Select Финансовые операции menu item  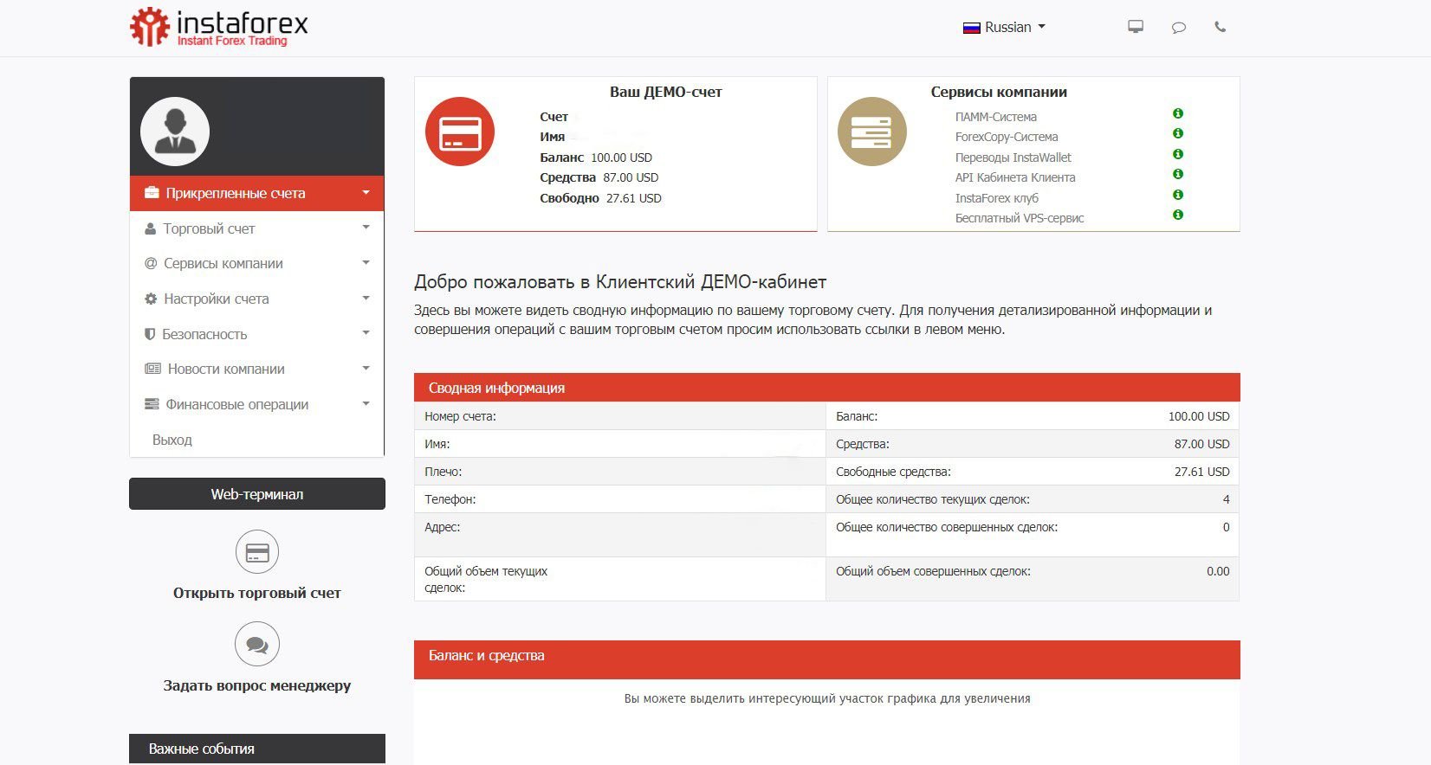pyautogui.click(x=256, y=404)
